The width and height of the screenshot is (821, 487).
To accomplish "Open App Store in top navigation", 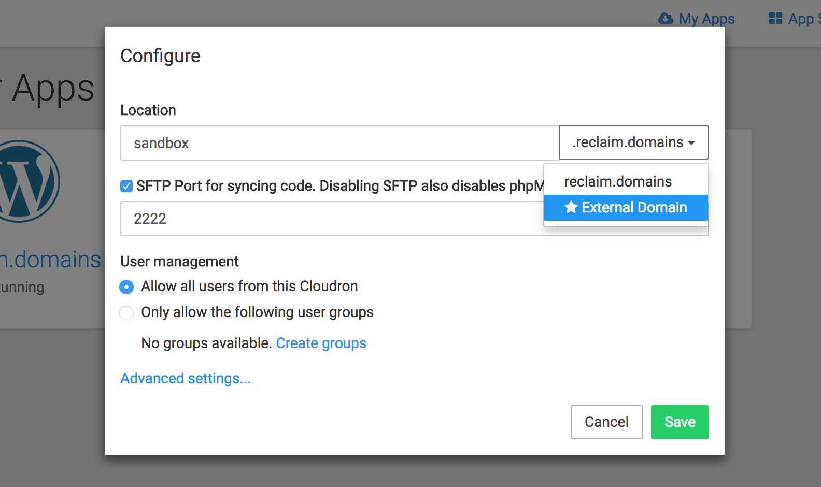I will click(794, 19).
